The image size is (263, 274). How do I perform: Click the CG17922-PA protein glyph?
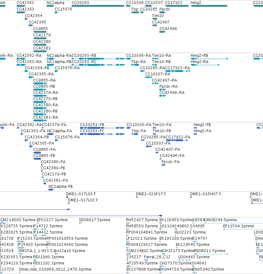[x=176, y=140]
